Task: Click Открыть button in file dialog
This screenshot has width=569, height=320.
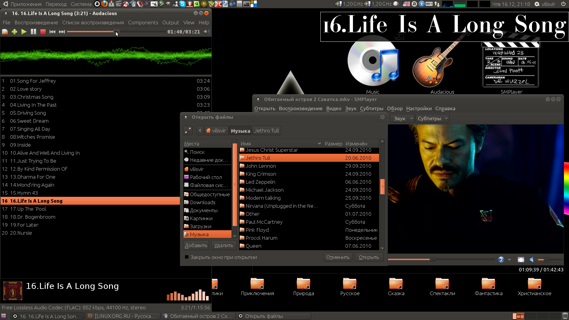Action: click(369, 257)
